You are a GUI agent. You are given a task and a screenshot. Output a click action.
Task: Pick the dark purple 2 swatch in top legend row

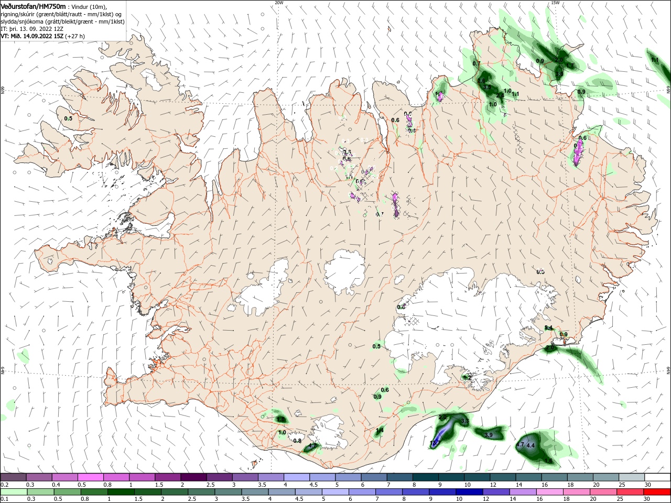[x=193, y=477]
